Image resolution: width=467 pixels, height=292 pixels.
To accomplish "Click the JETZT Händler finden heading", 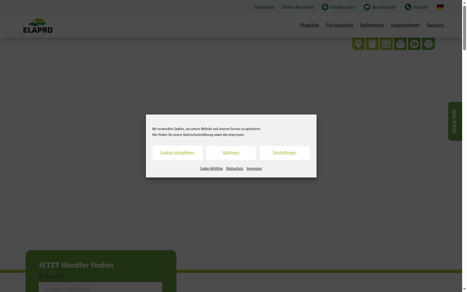I will click(x=76, y=265).
